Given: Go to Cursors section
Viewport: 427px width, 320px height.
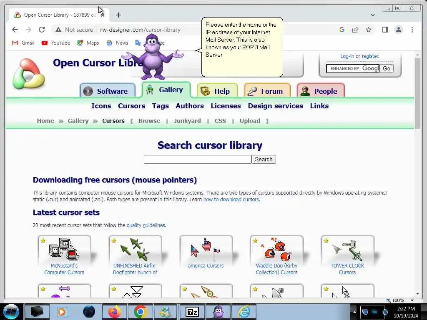Looking at the screenshot, I should point(131,106).
